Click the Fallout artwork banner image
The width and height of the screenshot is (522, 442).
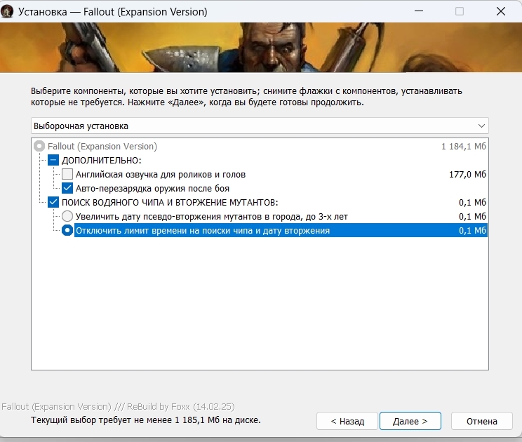pyautogui.click(x=261, y=47)
